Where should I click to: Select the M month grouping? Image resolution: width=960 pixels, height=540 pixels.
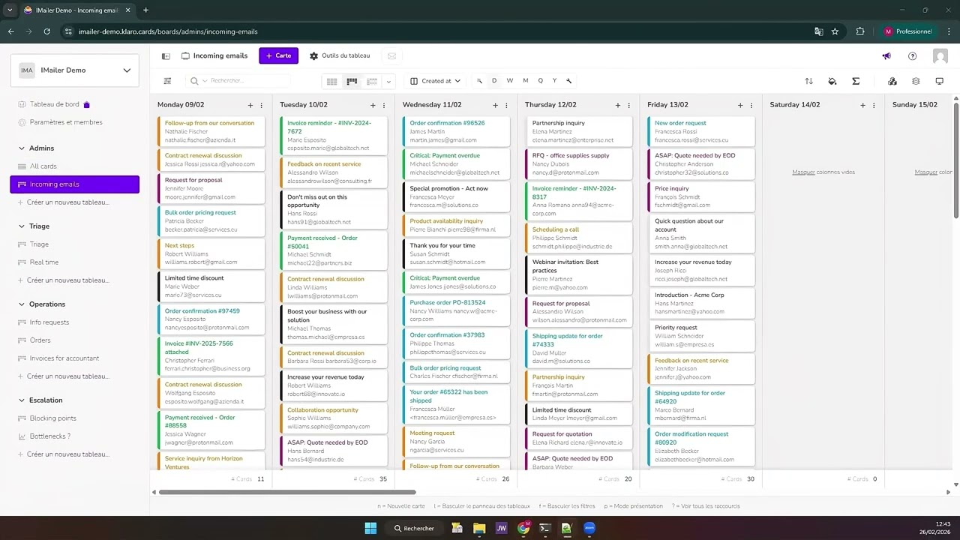point(525,81)
